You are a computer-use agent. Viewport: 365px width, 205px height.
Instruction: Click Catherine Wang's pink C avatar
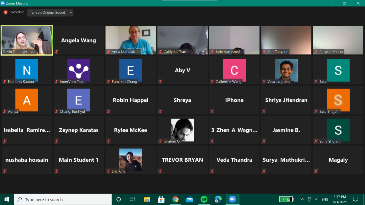click(234, 70)
